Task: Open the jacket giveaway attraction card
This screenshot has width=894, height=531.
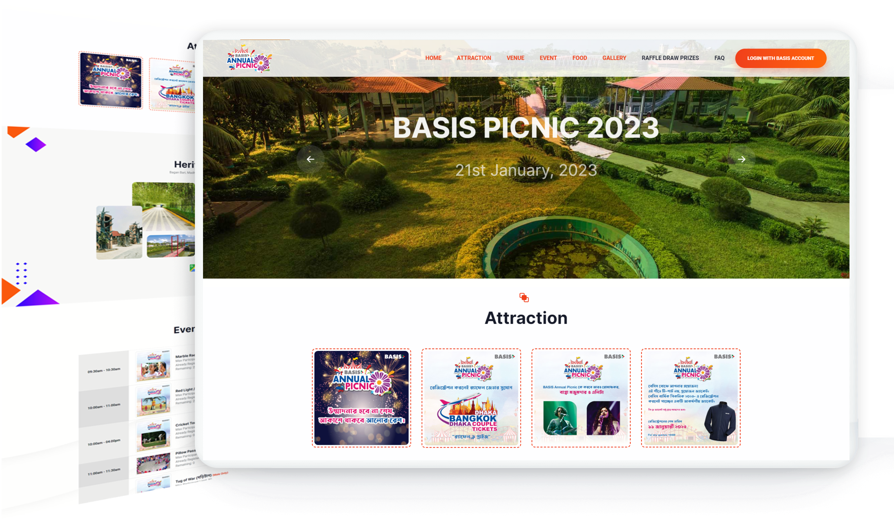Action: point(690,397)
